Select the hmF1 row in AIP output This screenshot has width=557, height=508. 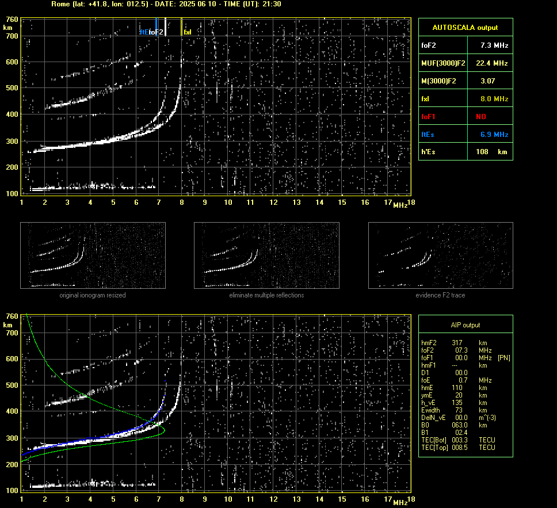click(454, 365)
